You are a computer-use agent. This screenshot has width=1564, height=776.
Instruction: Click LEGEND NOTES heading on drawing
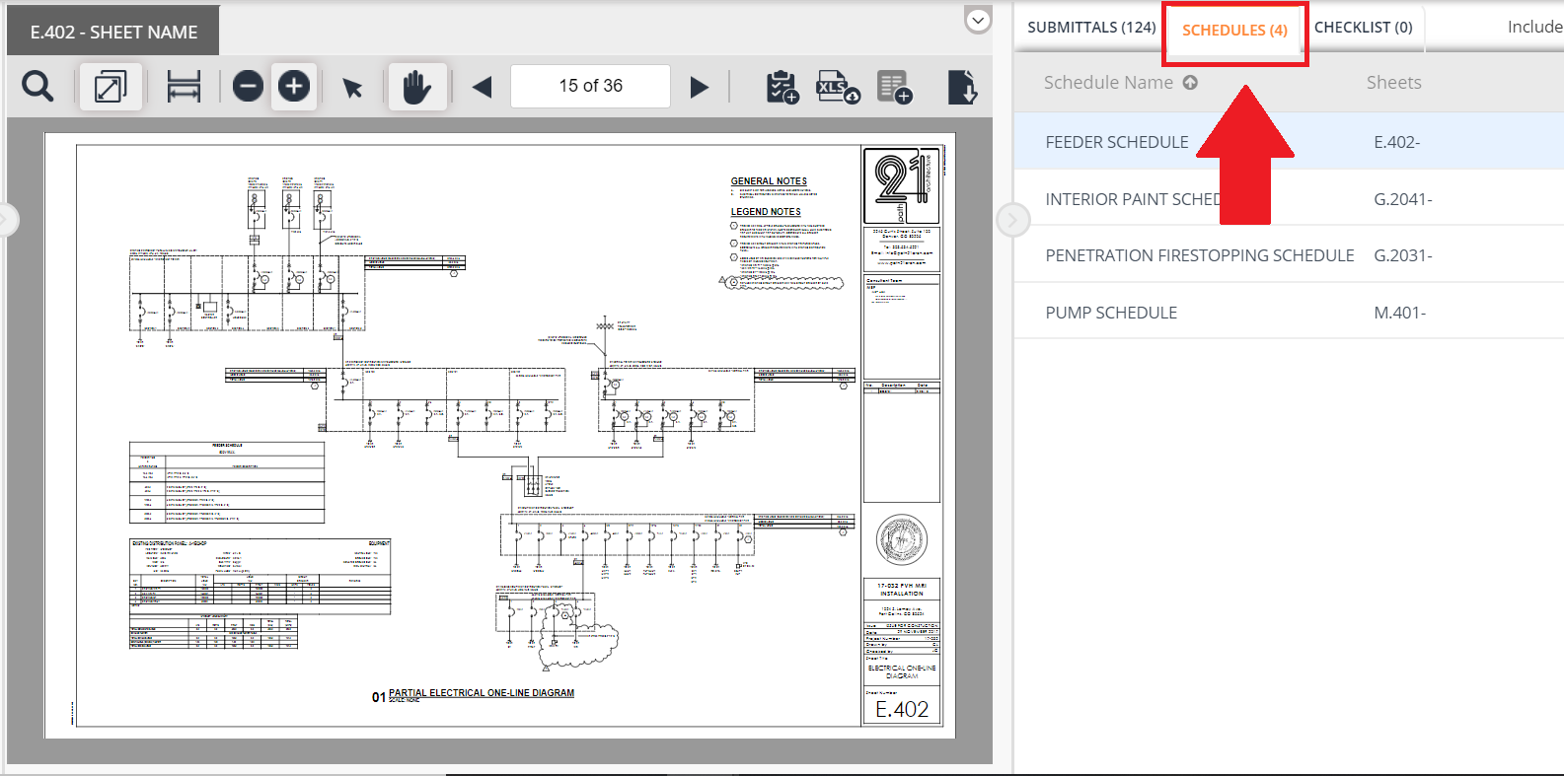point(766,212)
